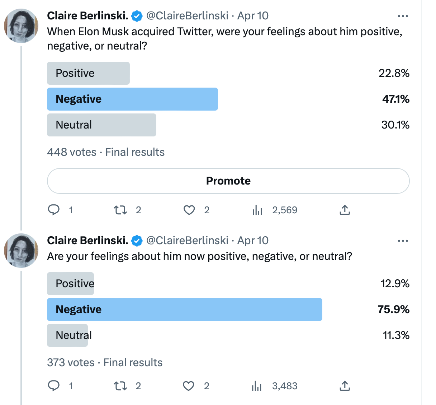Like the second poll tweet
The height and width of the screenshot is (405, 436).
189,386
